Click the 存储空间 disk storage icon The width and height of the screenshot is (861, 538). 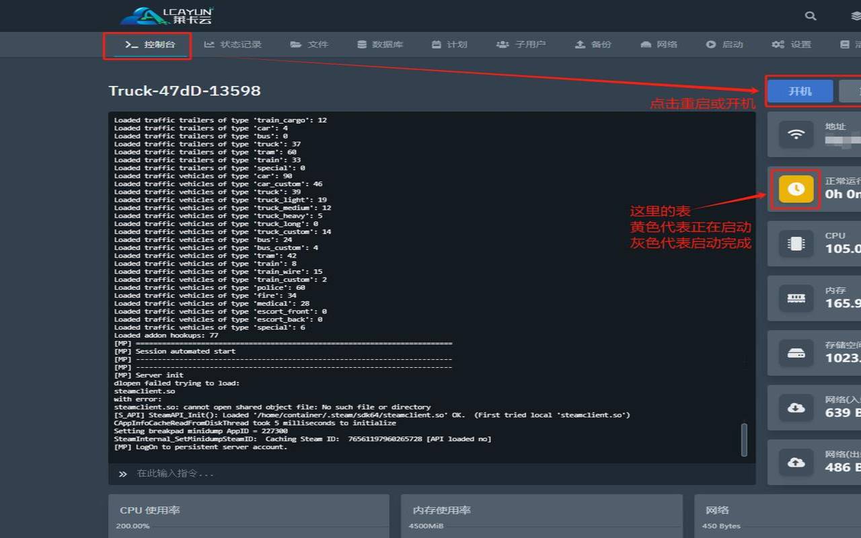pyautogui.click(x=796, y=353)
